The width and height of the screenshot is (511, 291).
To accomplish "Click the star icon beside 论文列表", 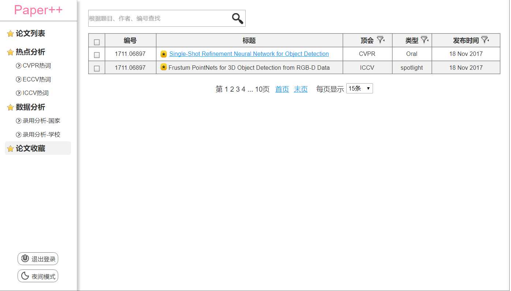I will (10, 34).
